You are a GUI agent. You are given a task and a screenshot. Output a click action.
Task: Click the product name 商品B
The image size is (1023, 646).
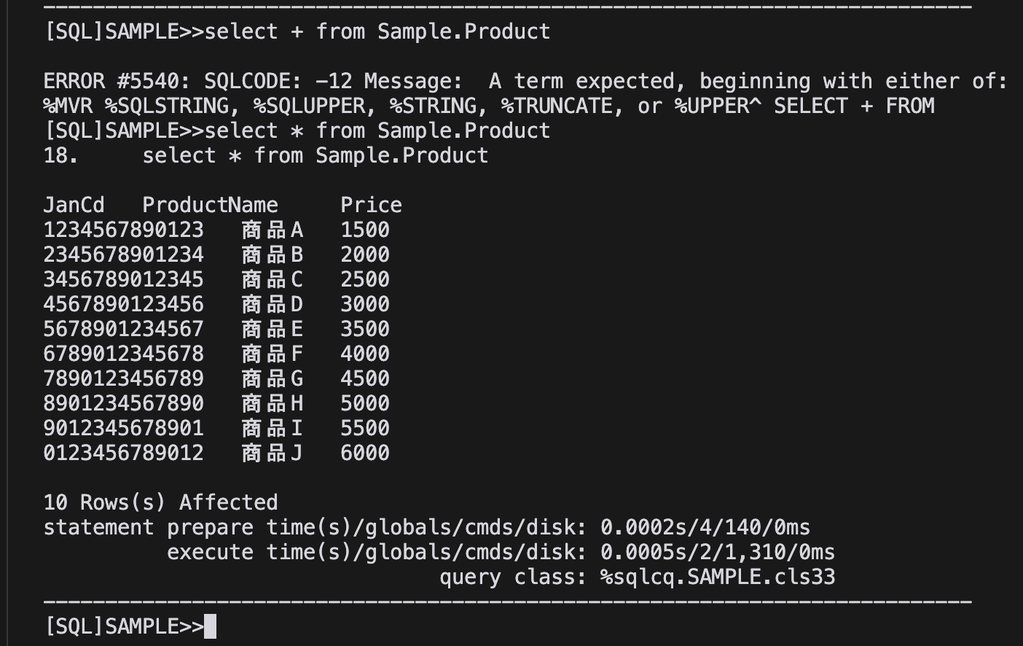click(x=272, y=254)
